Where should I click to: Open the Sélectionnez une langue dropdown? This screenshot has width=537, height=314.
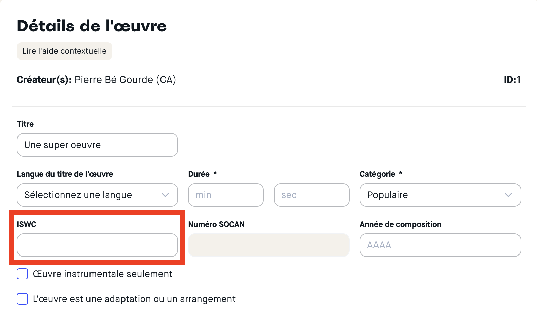point(91,195)
